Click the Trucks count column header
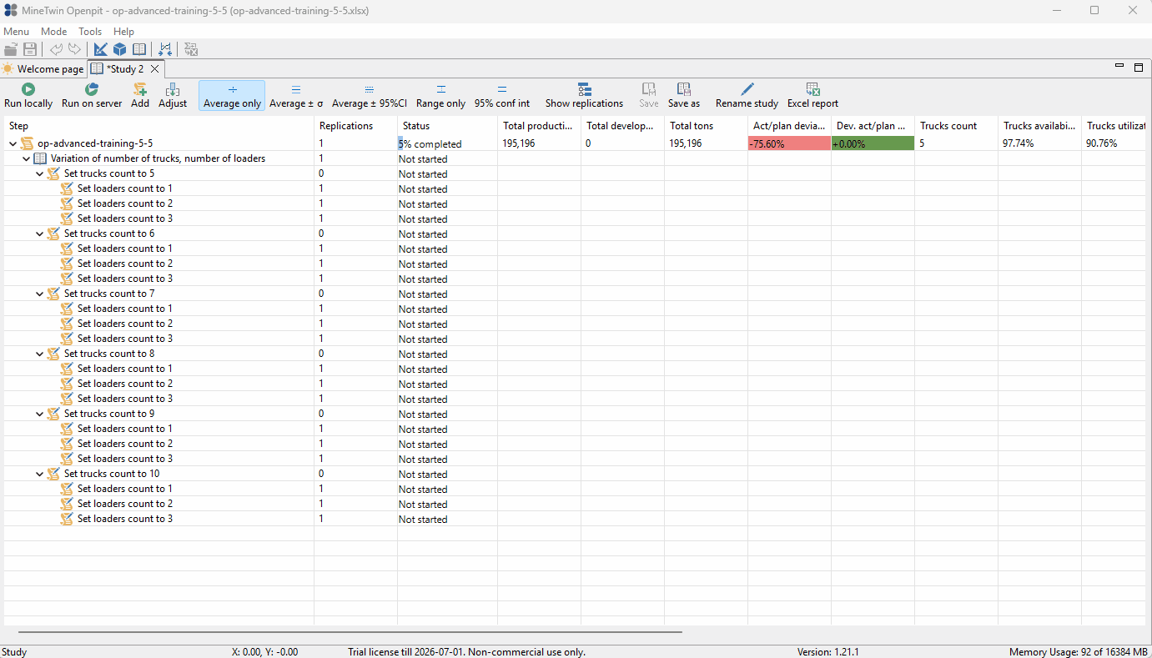The width and height of the screenshot is (1152, 658). point(956,126)
